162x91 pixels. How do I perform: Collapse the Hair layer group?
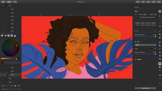click(3, 6)
